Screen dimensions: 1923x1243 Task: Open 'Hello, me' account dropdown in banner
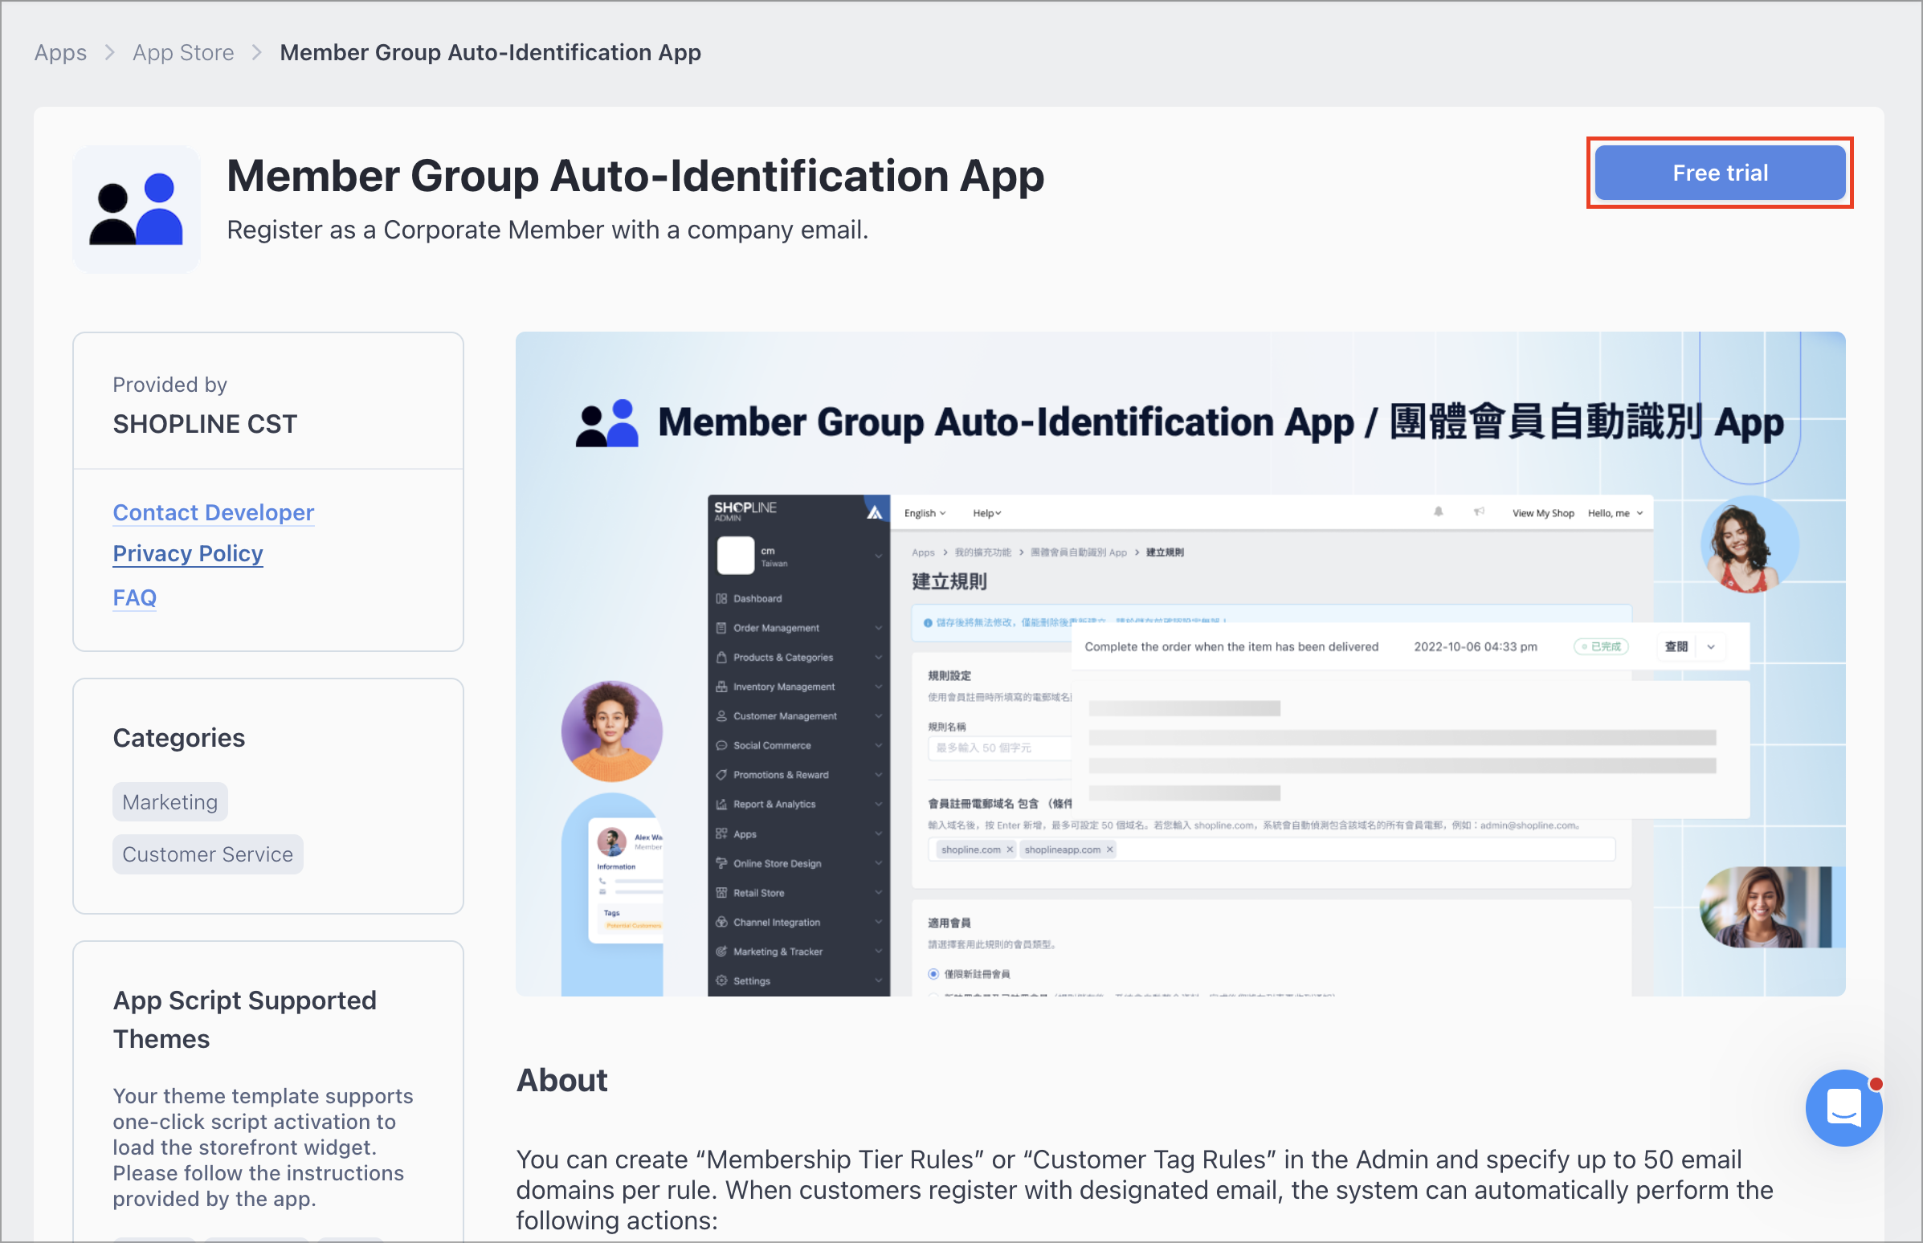[1615, 513]
